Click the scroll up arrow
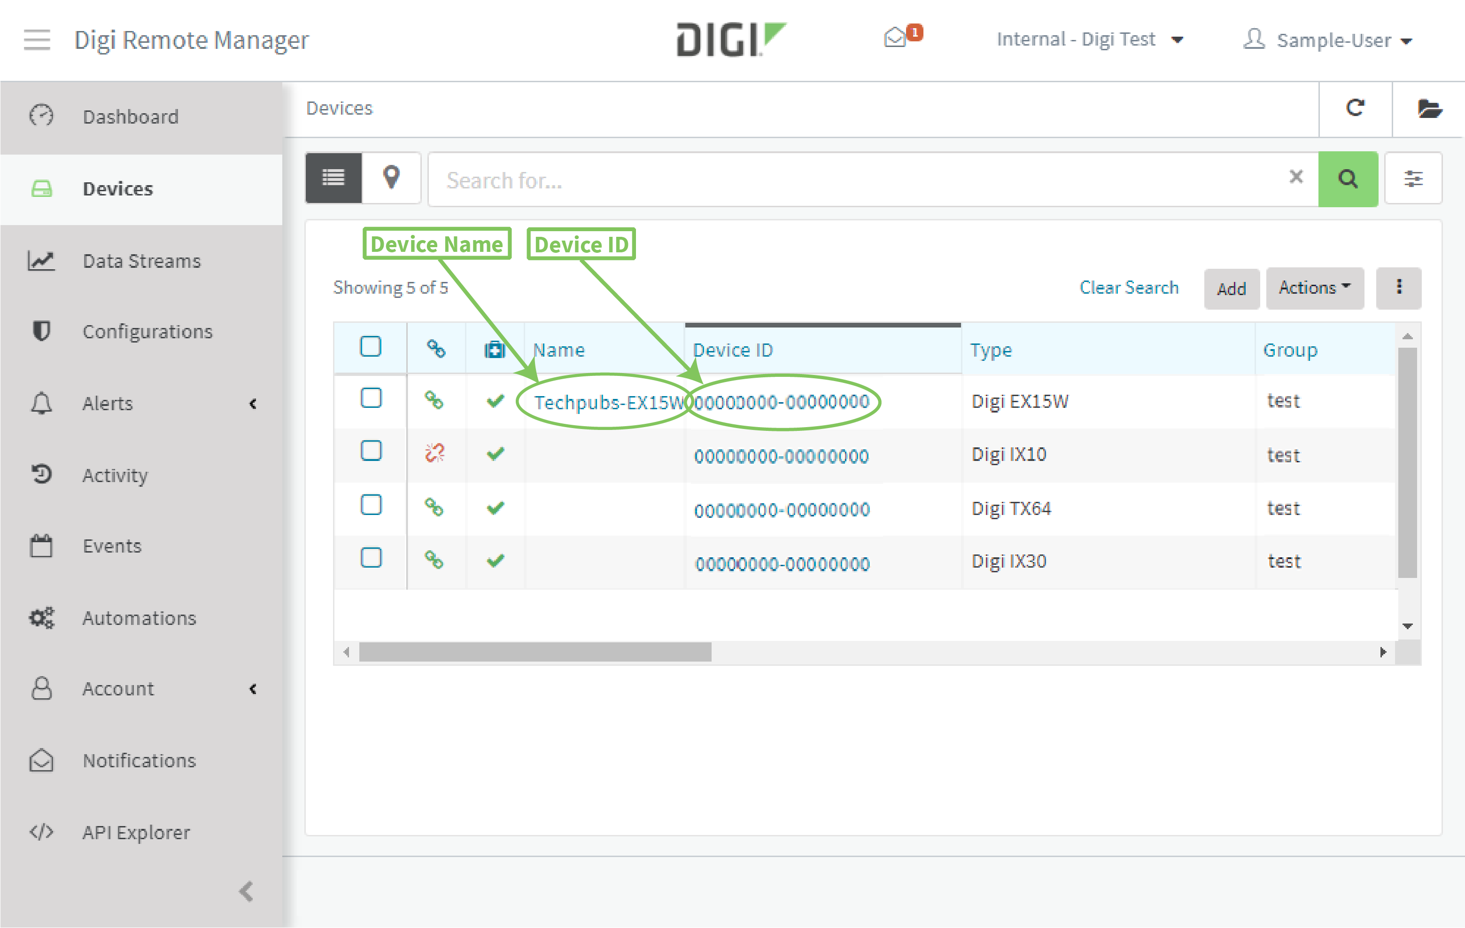The height and width of the screenshot is (928, 1465). click(1407, 336)
